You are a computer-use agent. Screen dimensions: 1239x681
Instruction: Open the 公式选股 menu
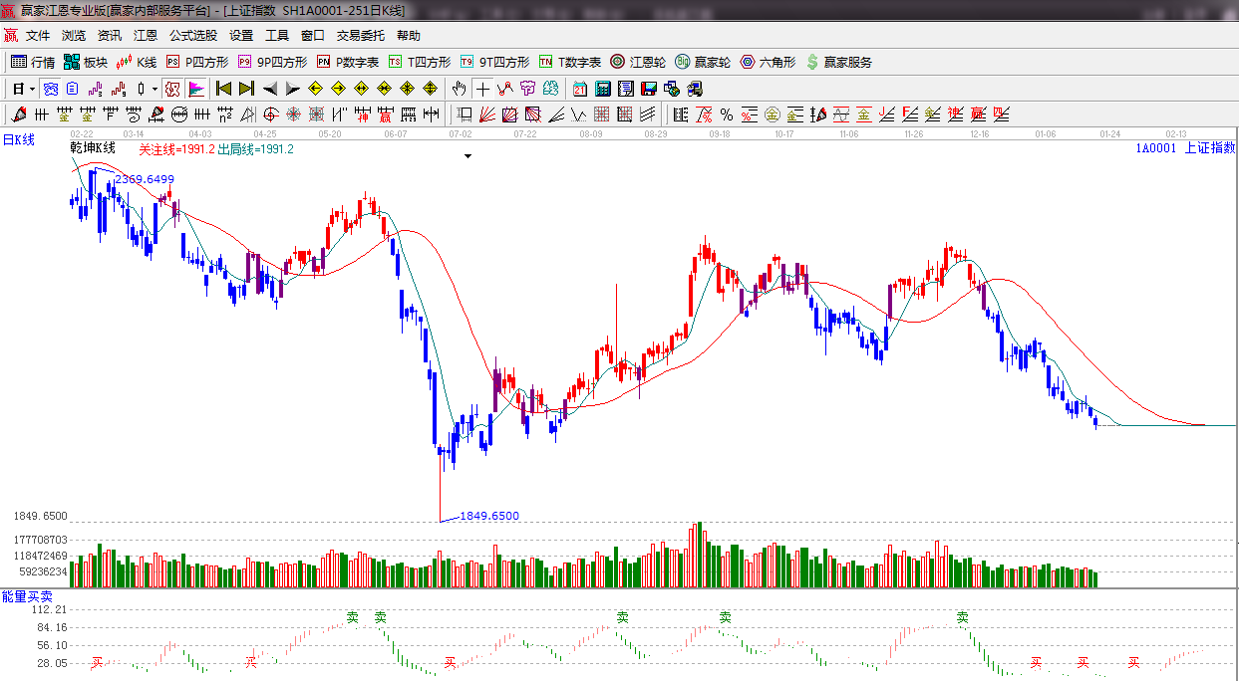click(x=192, y=36)
